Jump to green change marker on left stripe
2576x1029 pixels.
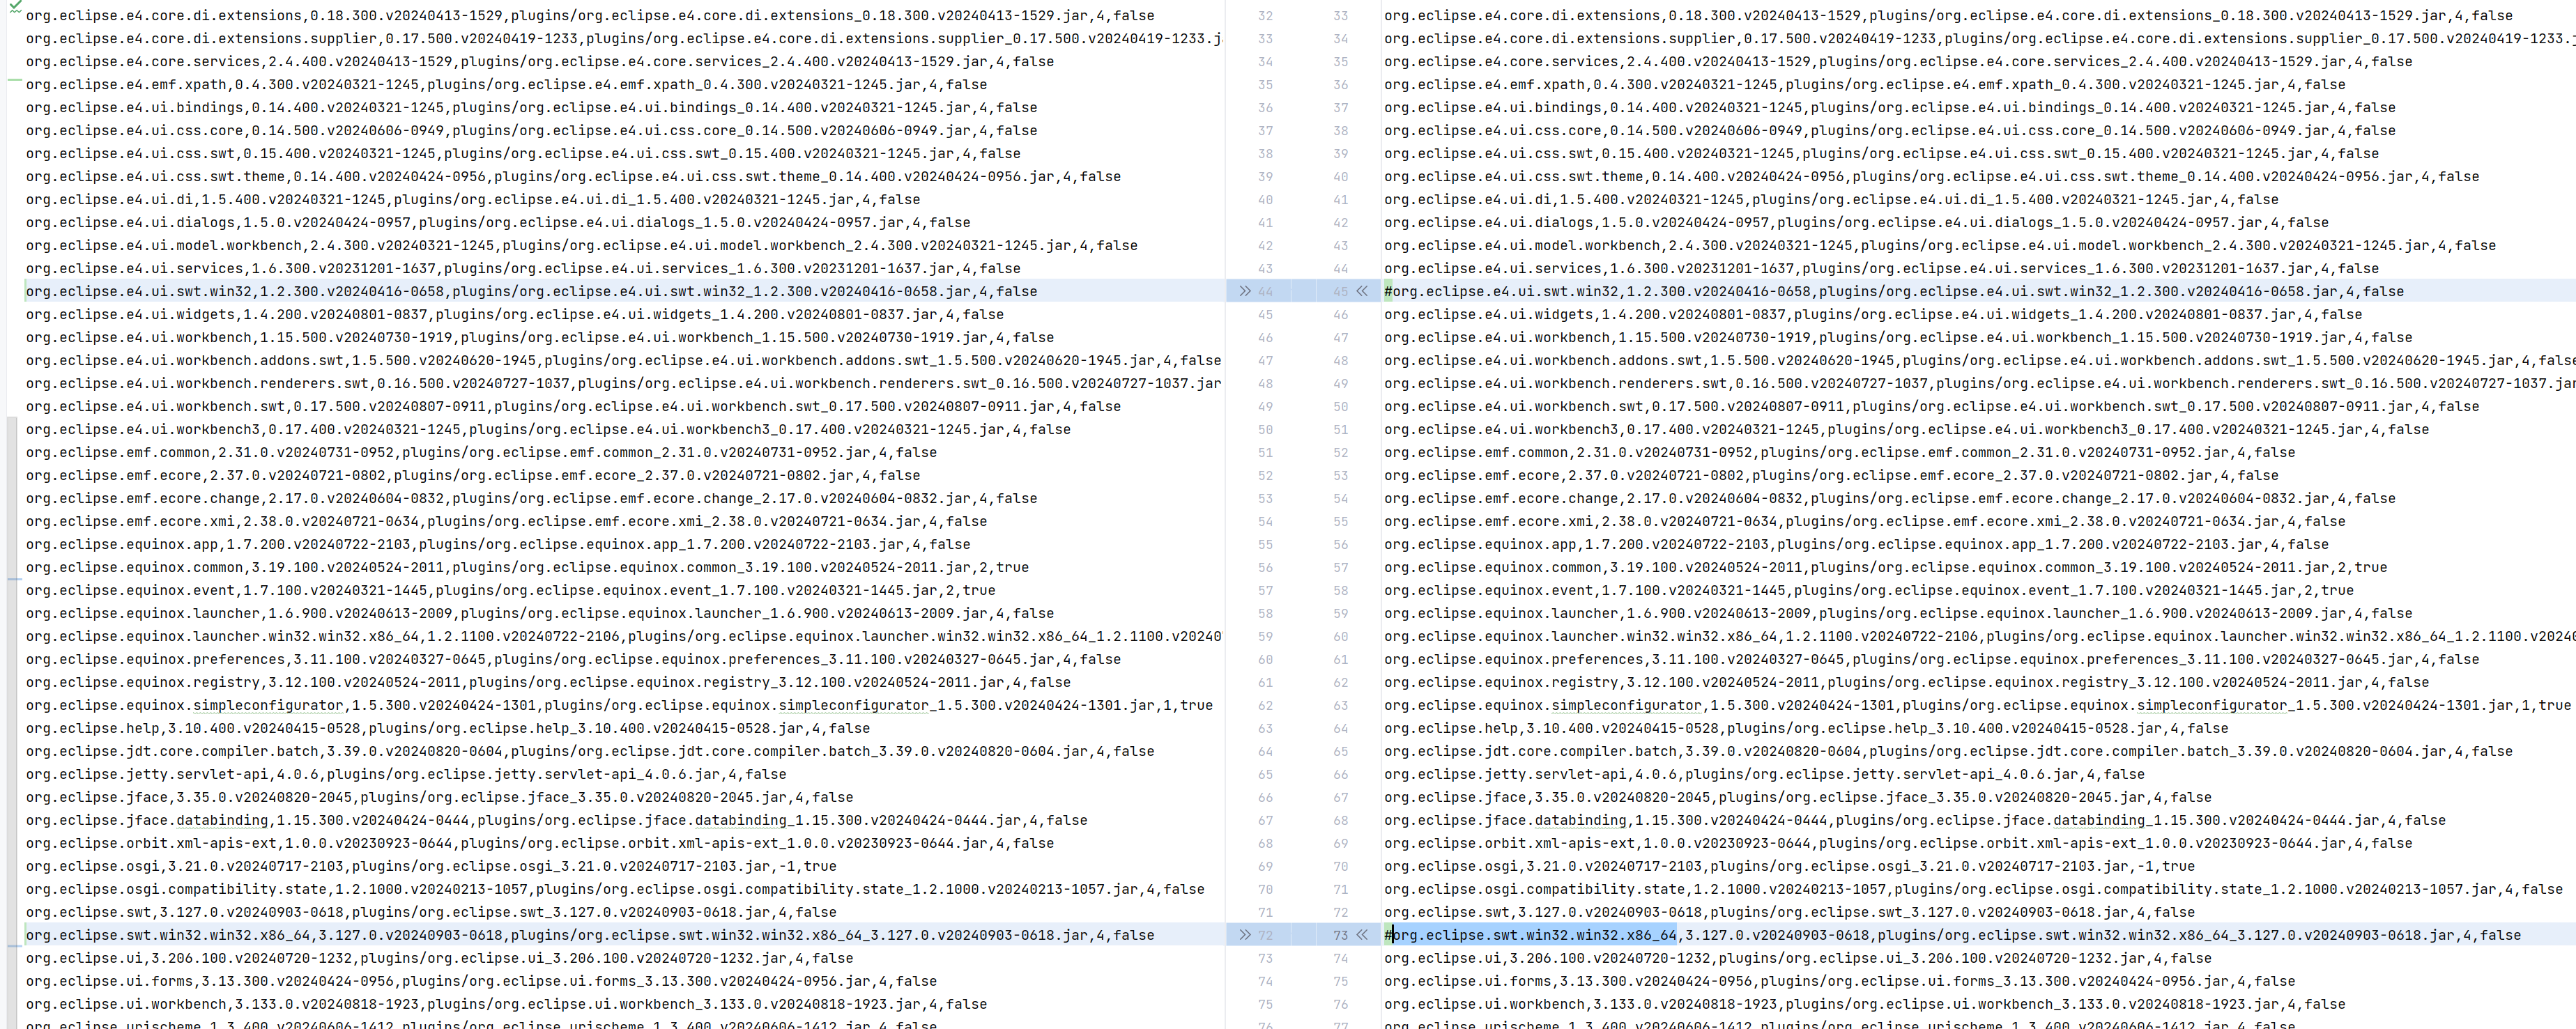pyautogui.click(x=14, y=80)
